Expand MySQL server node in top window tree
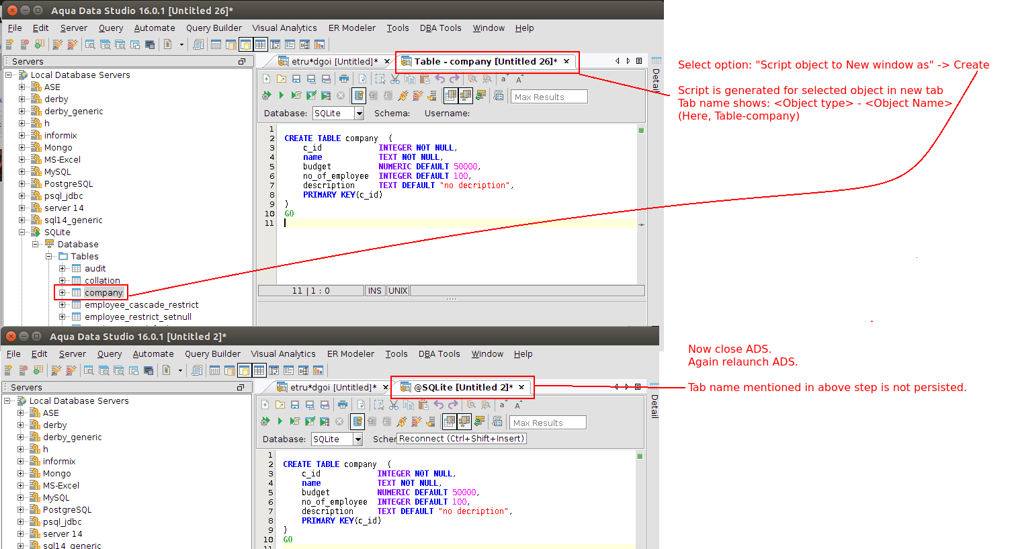Viewport: 1012px width, 549px height. coord(22,172)
